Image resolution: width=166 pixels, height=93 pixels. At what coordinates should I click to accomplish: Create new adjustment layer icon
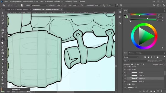[151, 91]
